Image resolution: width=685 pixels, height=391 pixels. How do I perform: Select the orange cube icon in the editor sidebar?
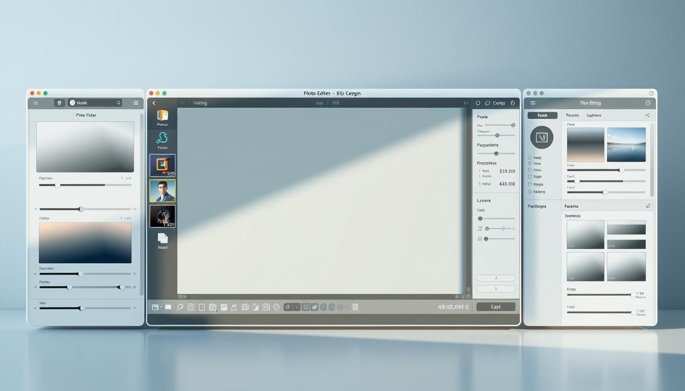point(163,116)
